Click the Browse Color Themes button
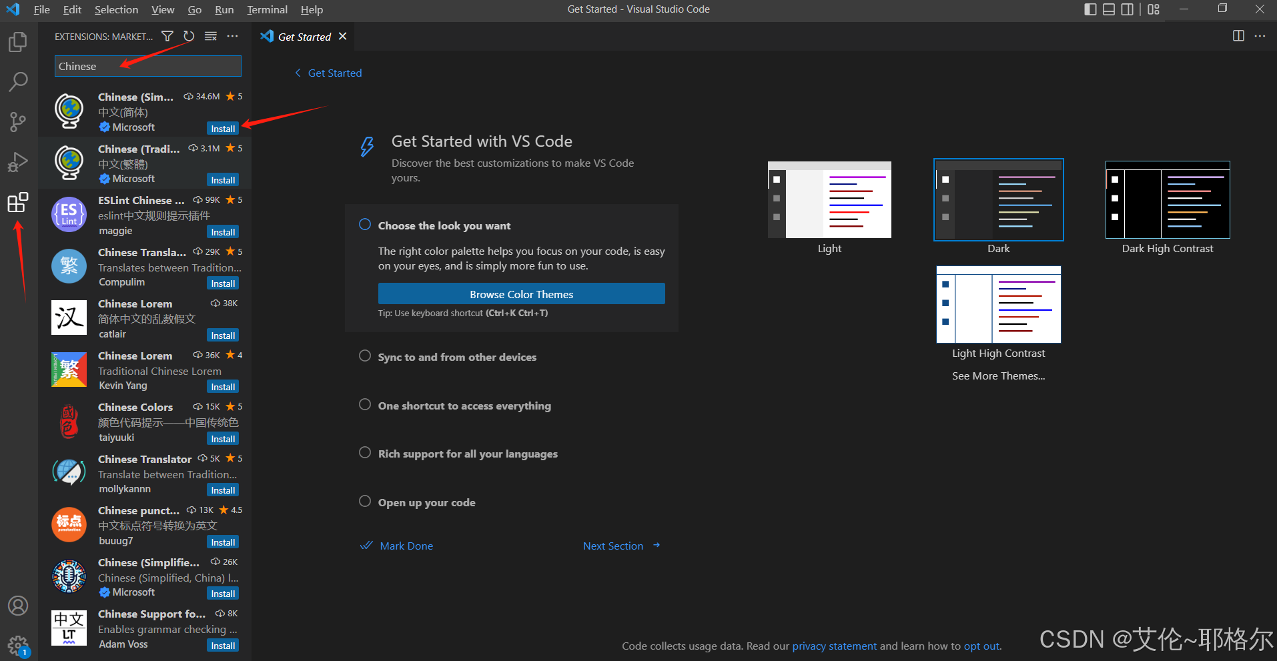The image size is (1277, 661). tap(521, 294)
